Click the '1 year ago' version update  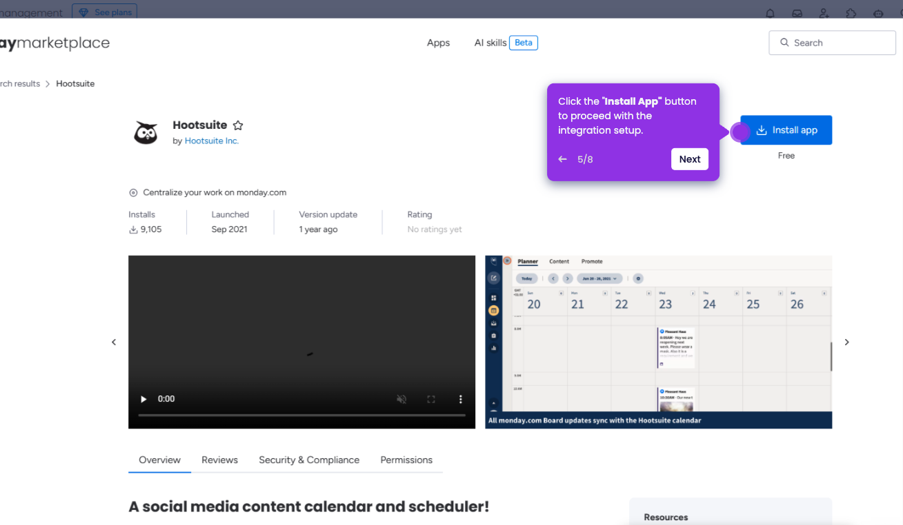[318, 229]
